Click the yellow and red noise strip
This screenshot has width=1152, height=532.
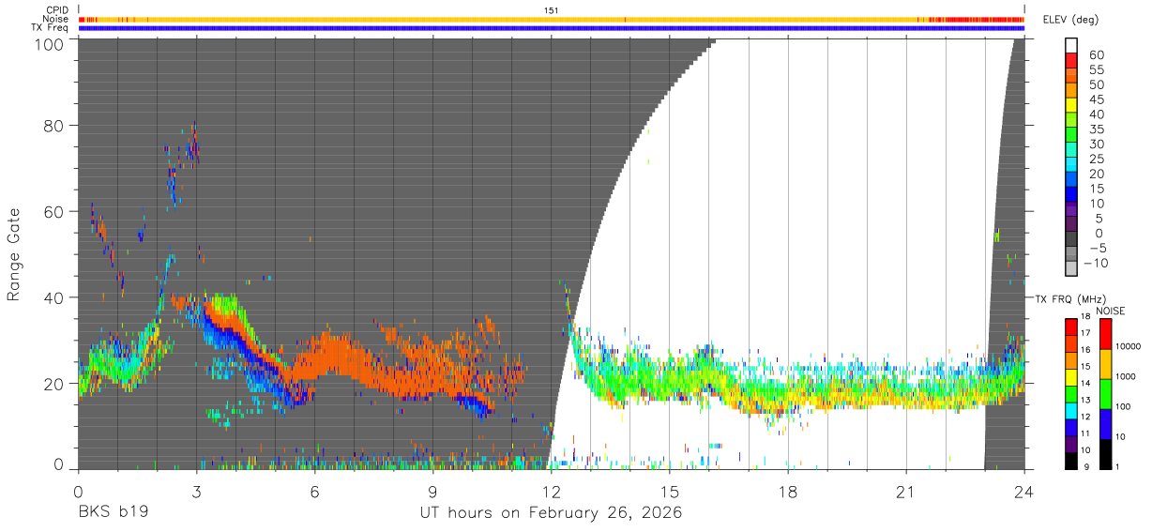tap(552, 19)
